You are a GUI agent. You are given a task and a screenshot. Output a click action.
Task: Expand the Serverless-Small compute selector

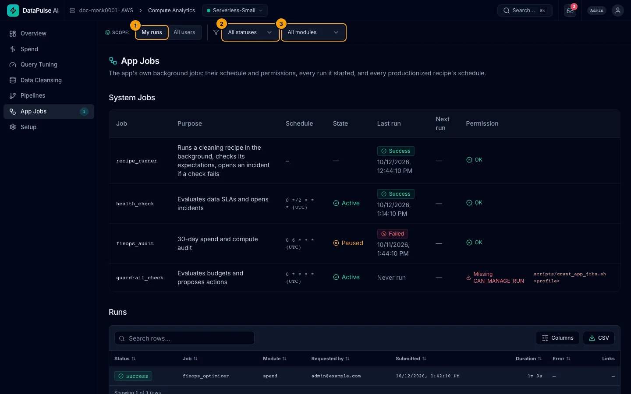coord(235,11)
